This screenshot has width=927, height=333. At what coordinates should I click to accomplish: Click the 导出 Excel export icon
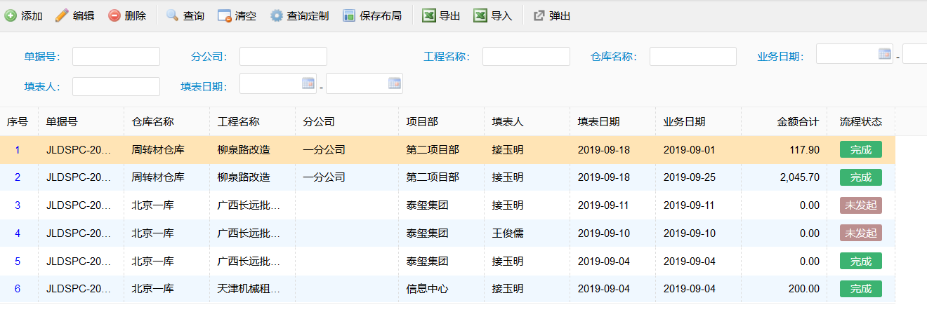click(x=429, y=15)
